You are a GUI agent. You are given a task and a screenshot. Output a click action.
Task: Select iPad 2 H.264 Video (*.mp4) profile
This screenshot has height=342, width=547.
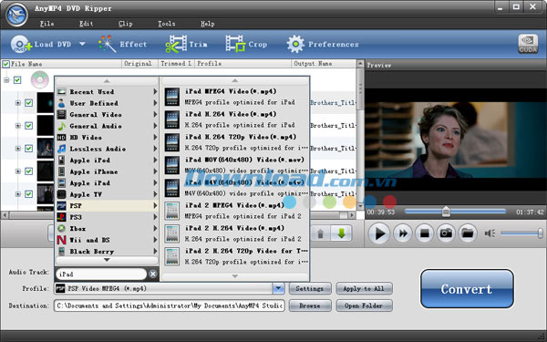click(x=235, y=233)
